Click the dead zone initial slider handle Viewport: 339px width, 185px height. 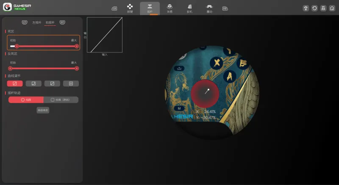point(17,46)
